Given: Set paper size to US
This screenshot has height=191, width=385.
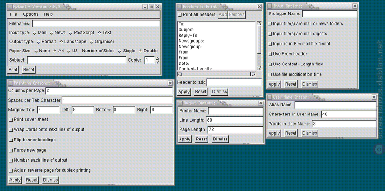Looking at the screenshot, I should tap(73, 51).
